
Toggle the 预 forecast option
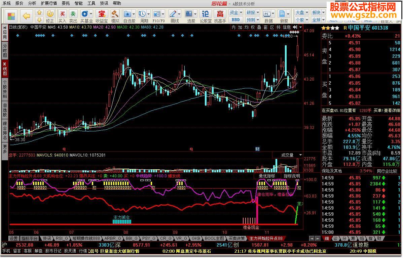click(x=278, y=27)
